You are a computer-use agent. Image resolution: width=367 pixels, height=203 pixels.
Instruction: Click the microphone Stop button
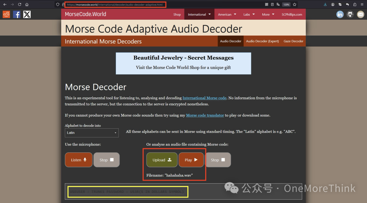106,160
